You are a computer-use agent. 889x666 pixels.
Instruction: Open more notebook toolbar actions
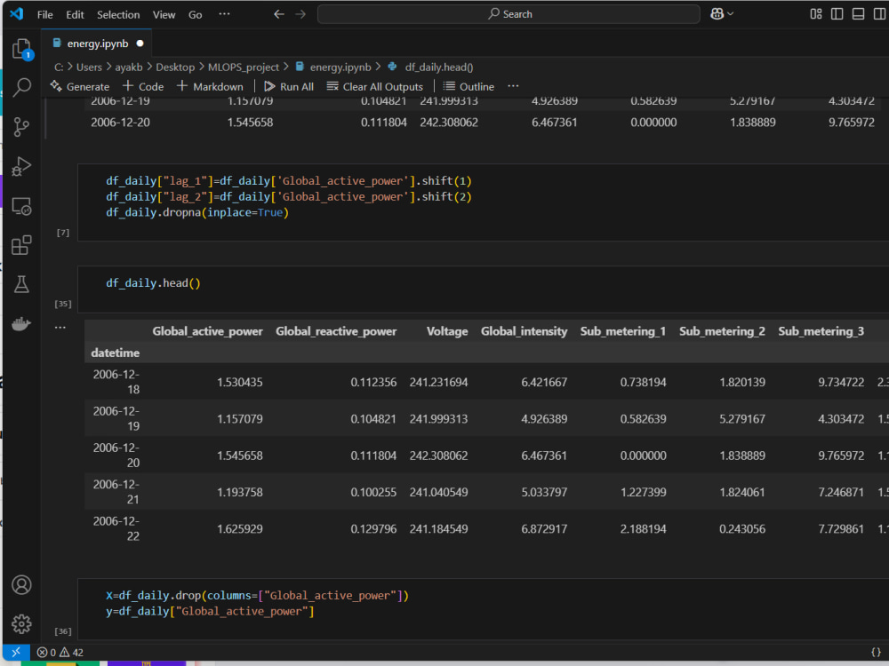tap(513, 86)
